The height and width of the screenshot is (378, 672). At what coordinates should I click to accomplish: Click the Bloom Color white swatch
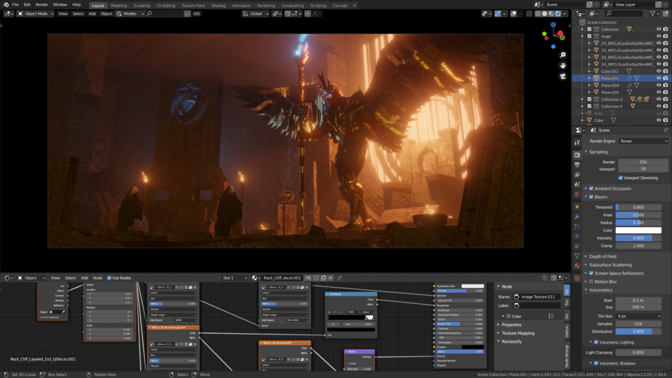click(x=638, y=230)
